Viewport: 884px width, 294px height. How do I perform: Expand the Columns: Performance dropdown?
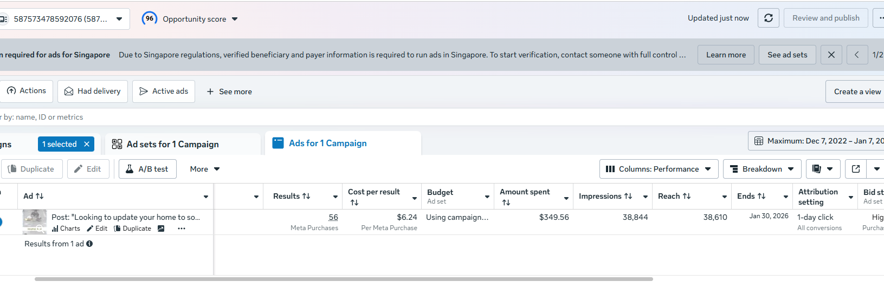click(x=659, y=169)
